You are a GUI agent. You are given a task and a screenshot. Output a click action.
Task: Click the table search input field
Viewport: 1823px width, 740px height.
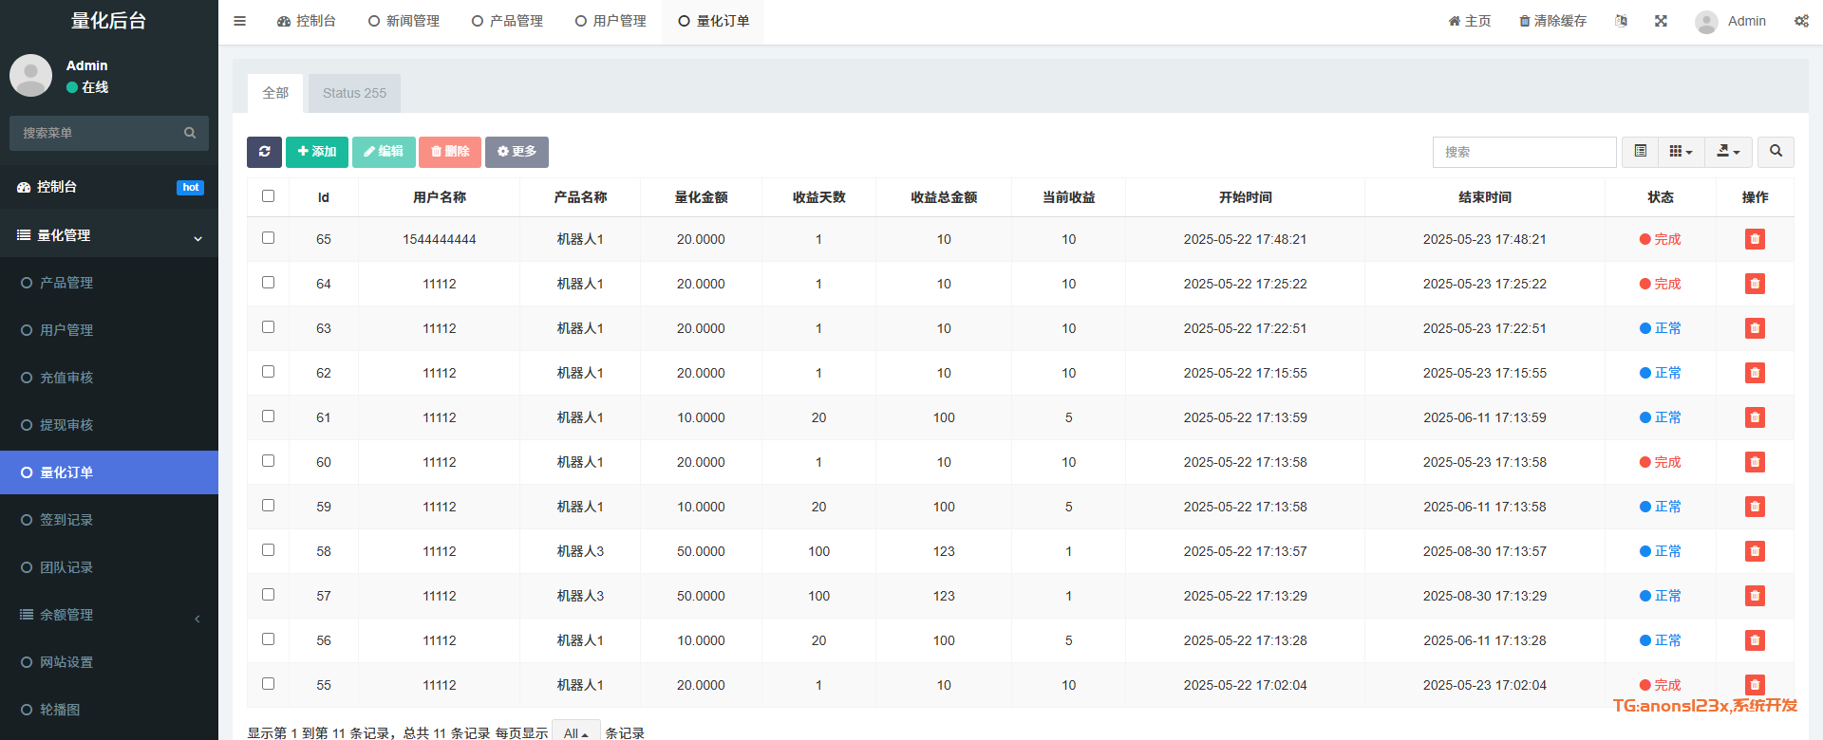pos(1525,152)
